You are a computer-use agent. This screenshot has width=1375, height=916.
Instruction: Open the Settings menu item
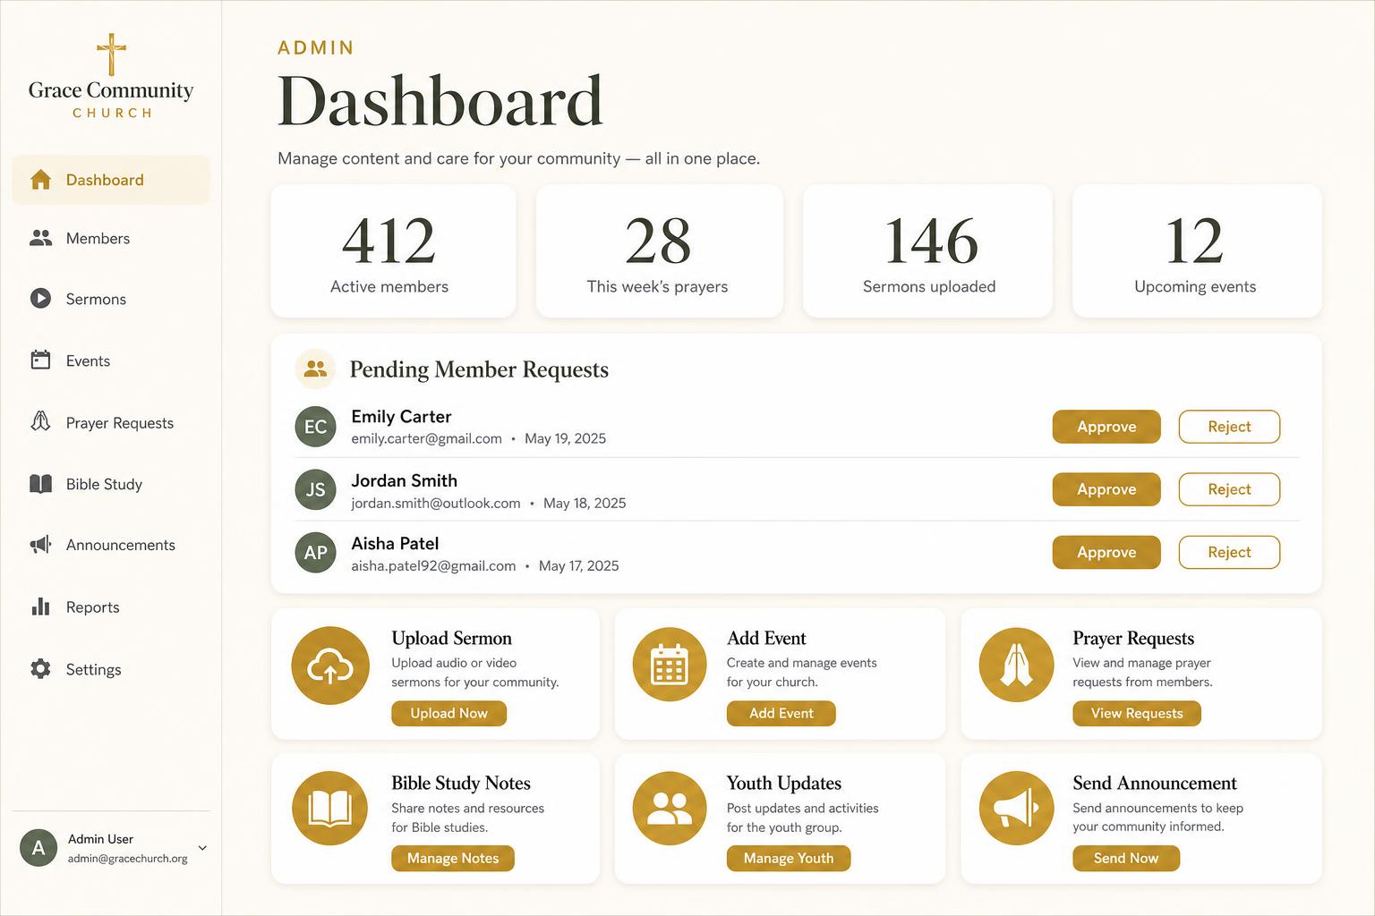(111, 669)
